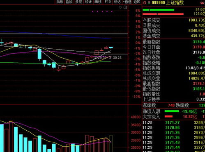The width and height of the screenshot is (205, 152).
Task: Select the 叠加 overlay tab
Action: pos(69,2)
